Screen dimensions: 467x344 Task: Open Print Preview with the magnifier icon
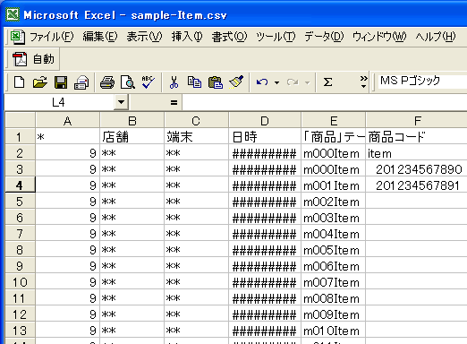pyautogui.click(x=128, y=82)
